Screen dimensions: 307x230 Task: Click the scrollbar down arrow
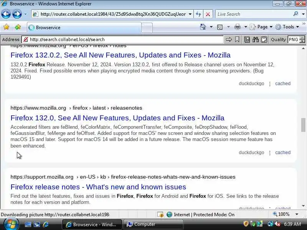[x=303, y=206]
